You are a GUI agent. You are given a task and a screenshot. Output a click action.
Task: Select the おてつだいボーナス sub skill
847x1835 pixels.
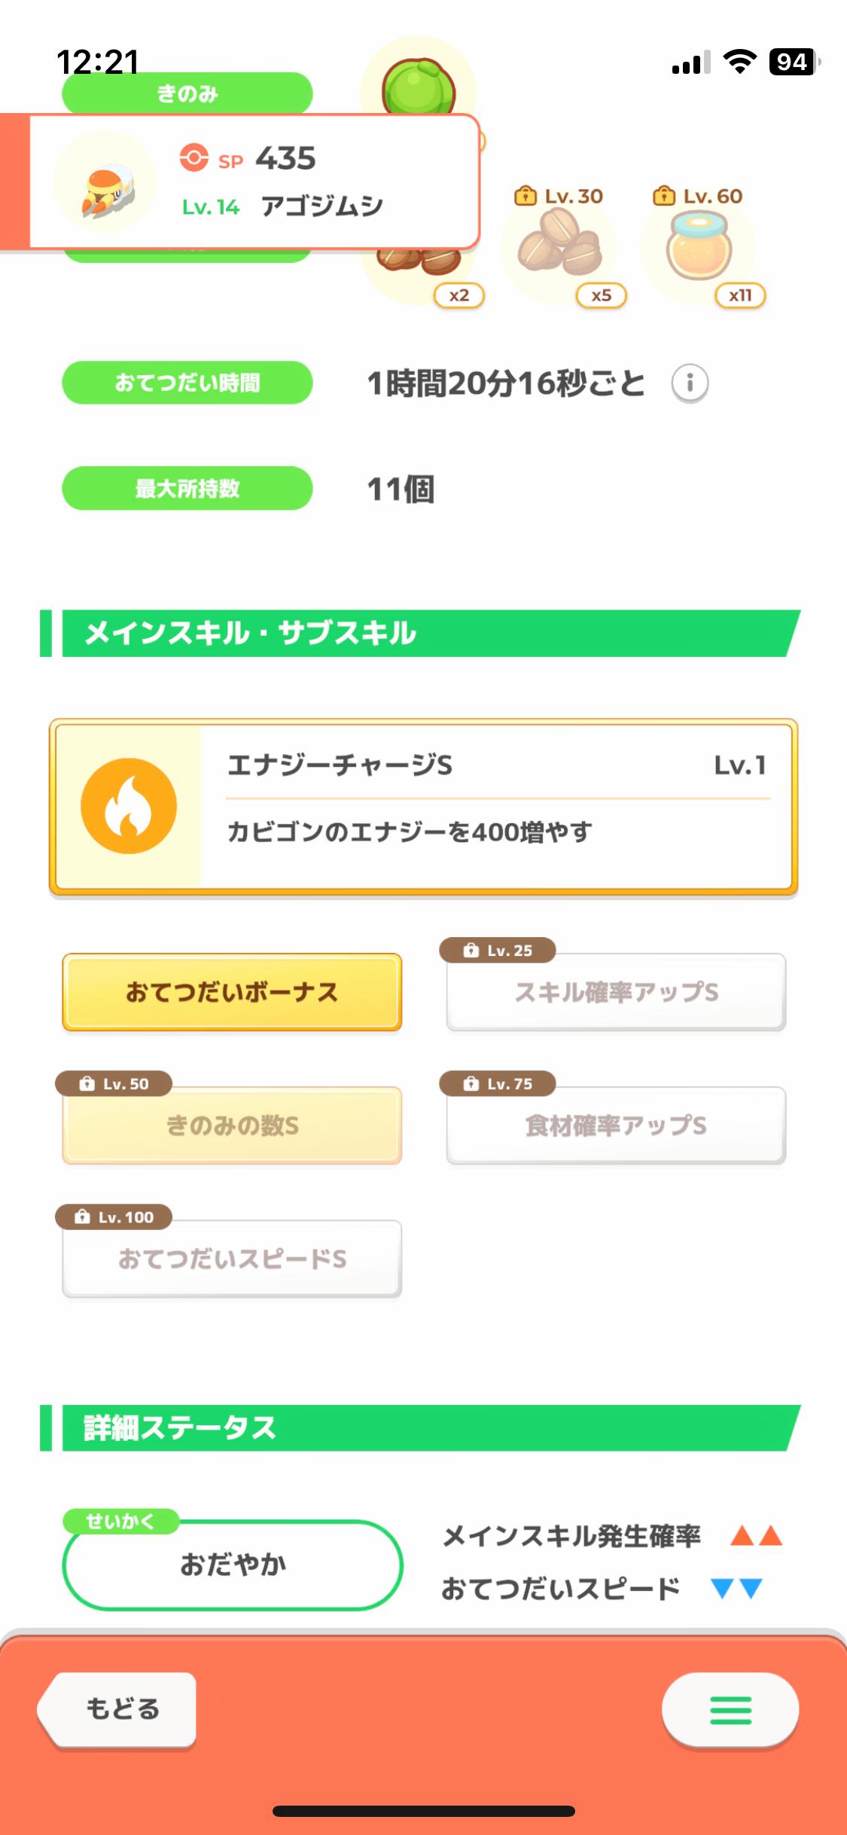232,992
